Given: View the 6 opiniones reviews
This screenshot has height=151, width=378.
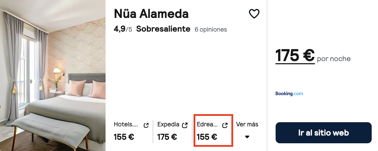Looking at the screenshot, I should coord(211,29).
